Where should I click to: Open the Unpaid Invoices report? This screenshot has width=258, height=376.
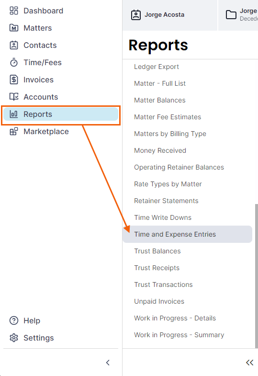tap(159, 301)
